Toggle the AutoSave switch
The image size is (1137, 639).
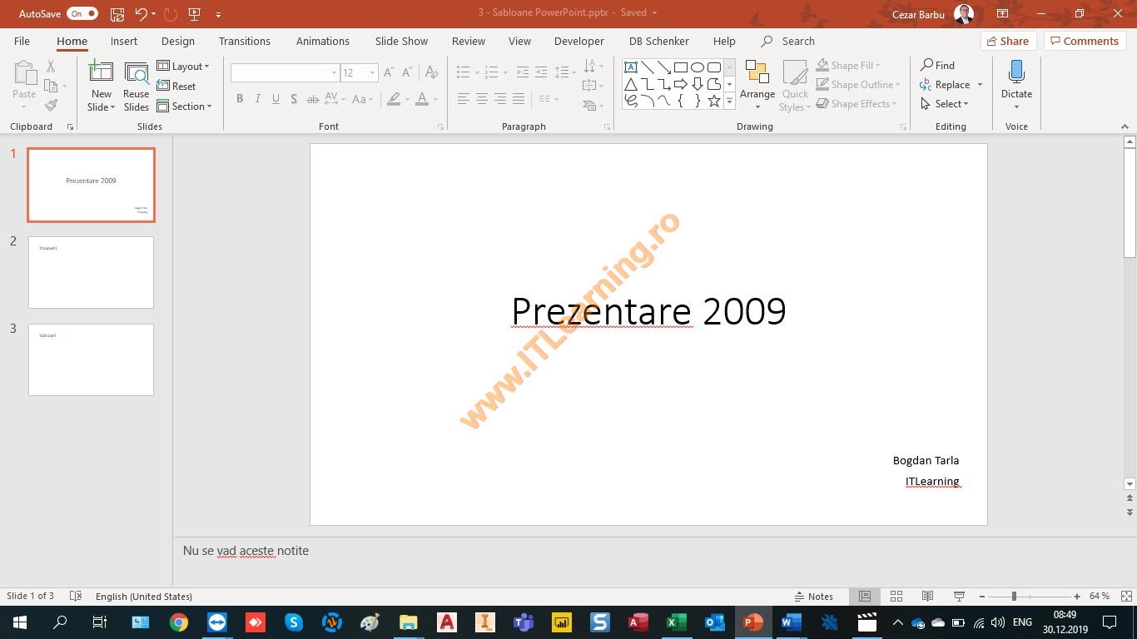tap(82, 13)
